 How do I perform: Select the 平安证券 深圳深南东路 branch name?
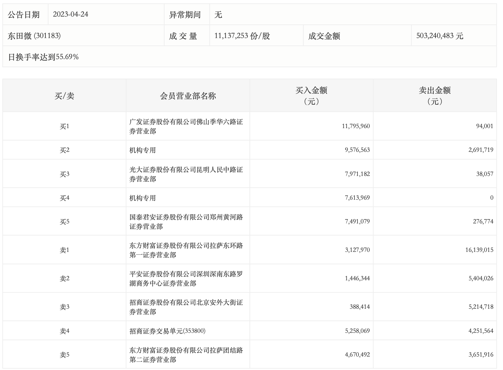click(186, 279)
